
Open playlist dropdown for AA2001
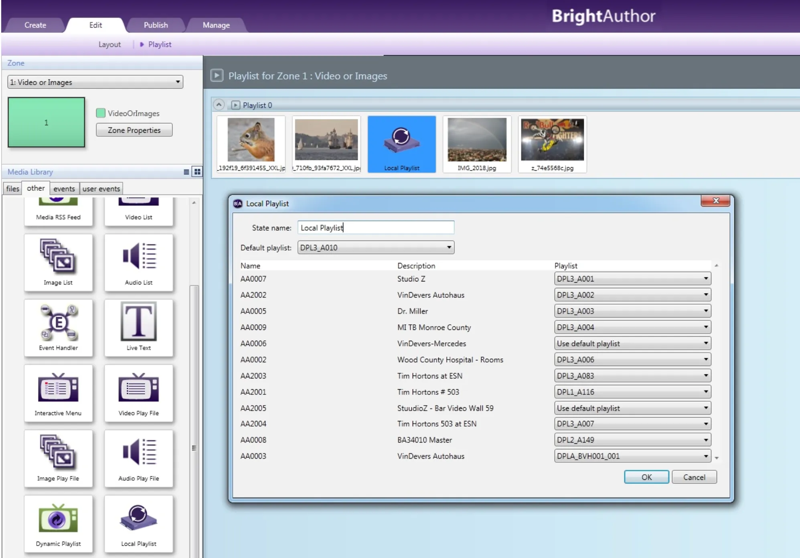[x=632, y=392]
